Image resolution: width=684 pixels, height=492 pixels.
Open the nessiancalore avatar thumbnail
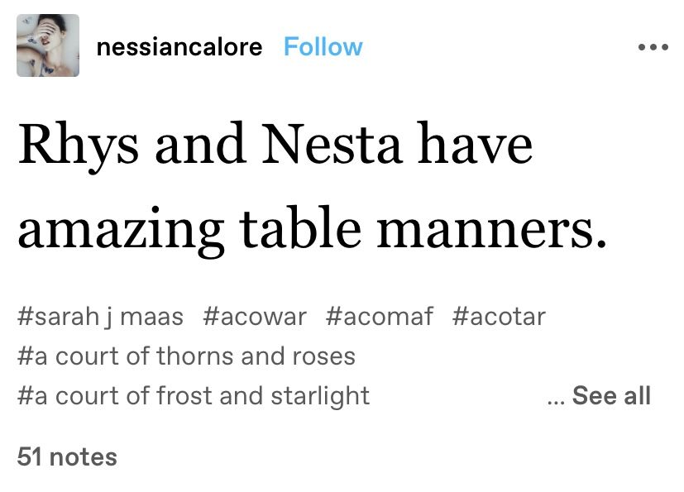pyautogui.click(x=48, y=46)
